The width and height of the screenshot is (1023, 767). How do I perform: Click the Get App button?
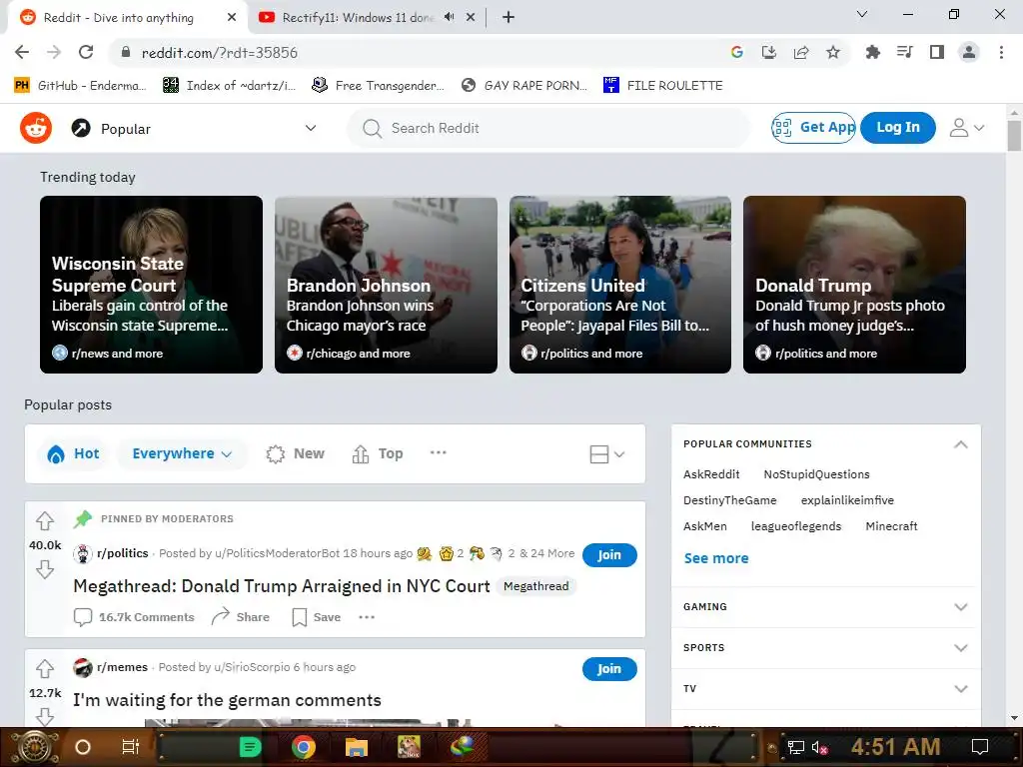(813, 127)
